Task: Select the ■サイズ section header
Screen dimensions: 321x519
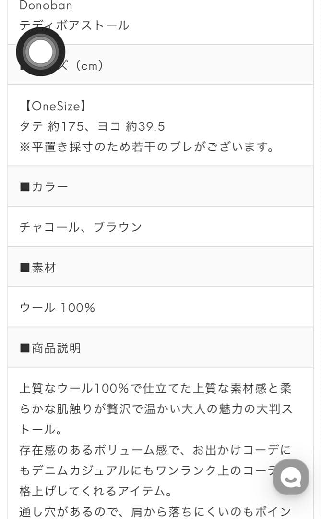Action: tap(62, 64)
